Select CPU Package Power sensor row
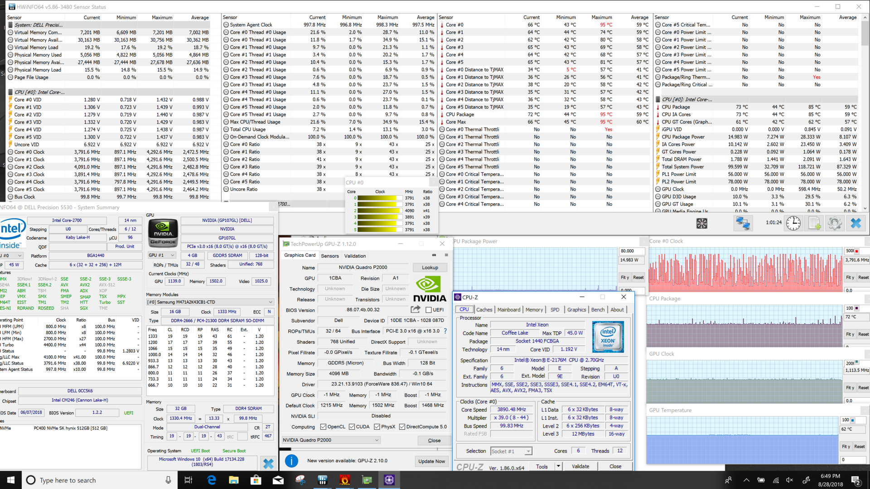 pos(756,137)
